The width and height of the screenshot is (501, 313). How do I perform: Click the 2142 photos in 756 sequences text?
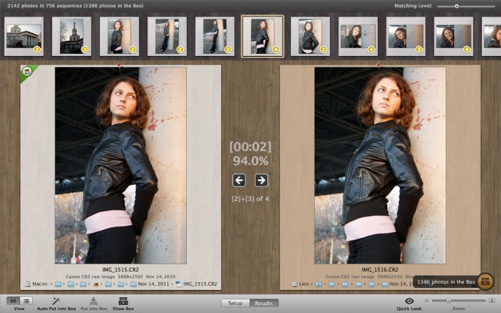(x=76, y=6)
